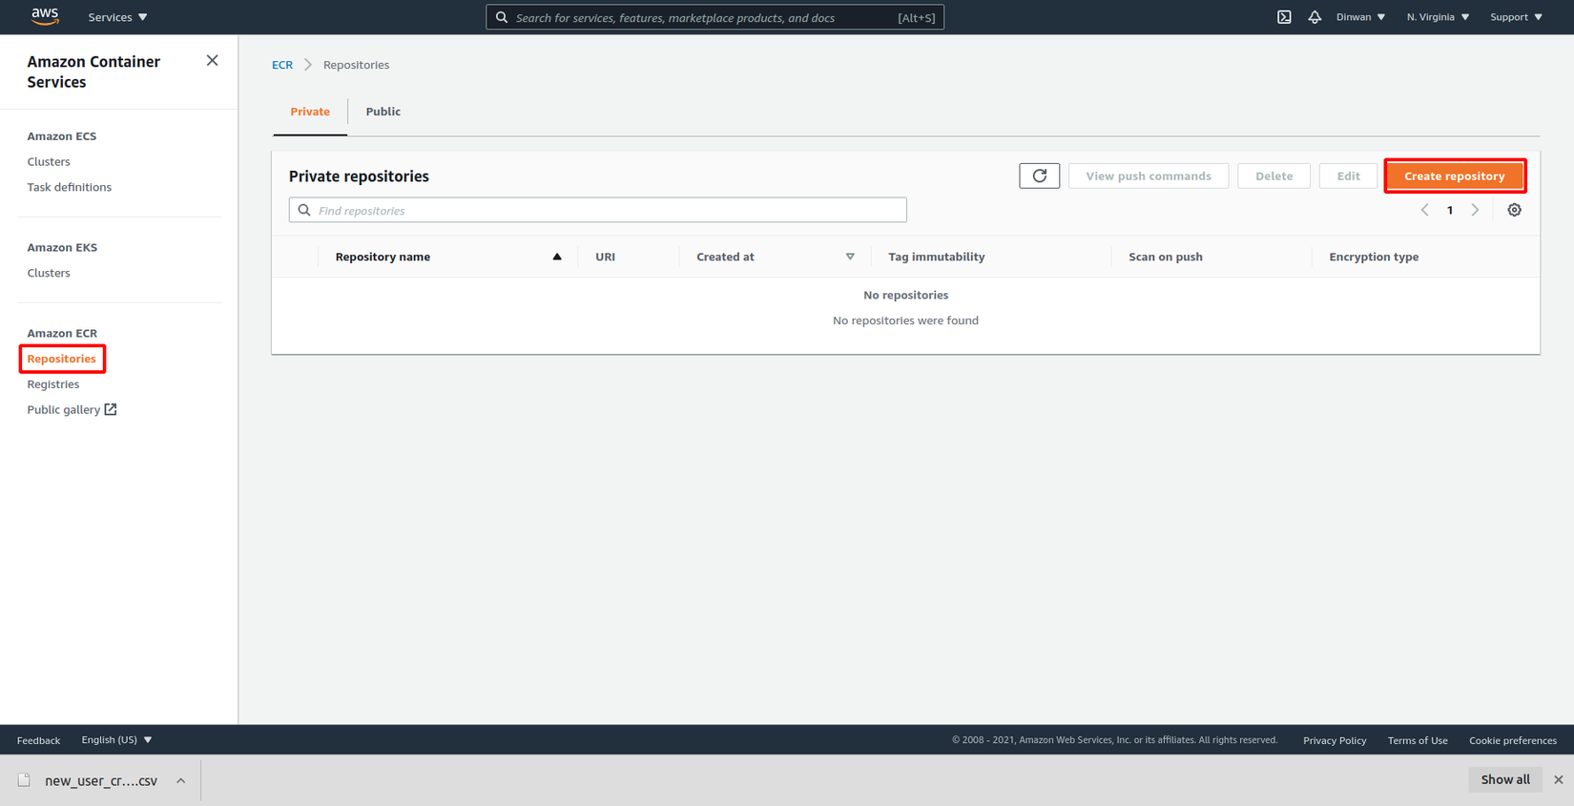Navigate to ECR breadcrumb link
Image resolution: width=1574 pixels, height=806 pixels.
point(282,65)
